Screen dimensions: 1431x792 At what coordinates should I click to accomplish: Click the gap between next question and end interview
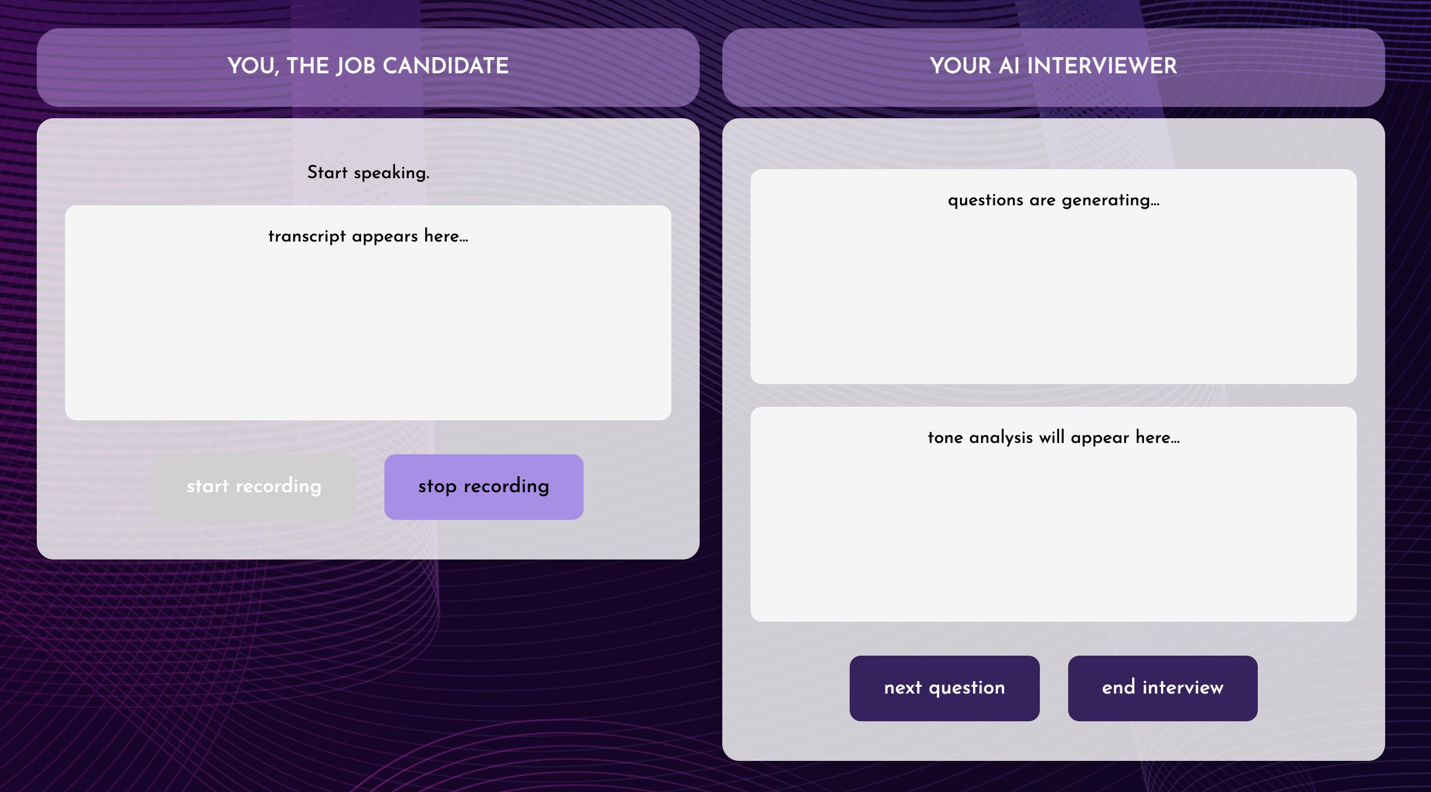pos(1053,688)
